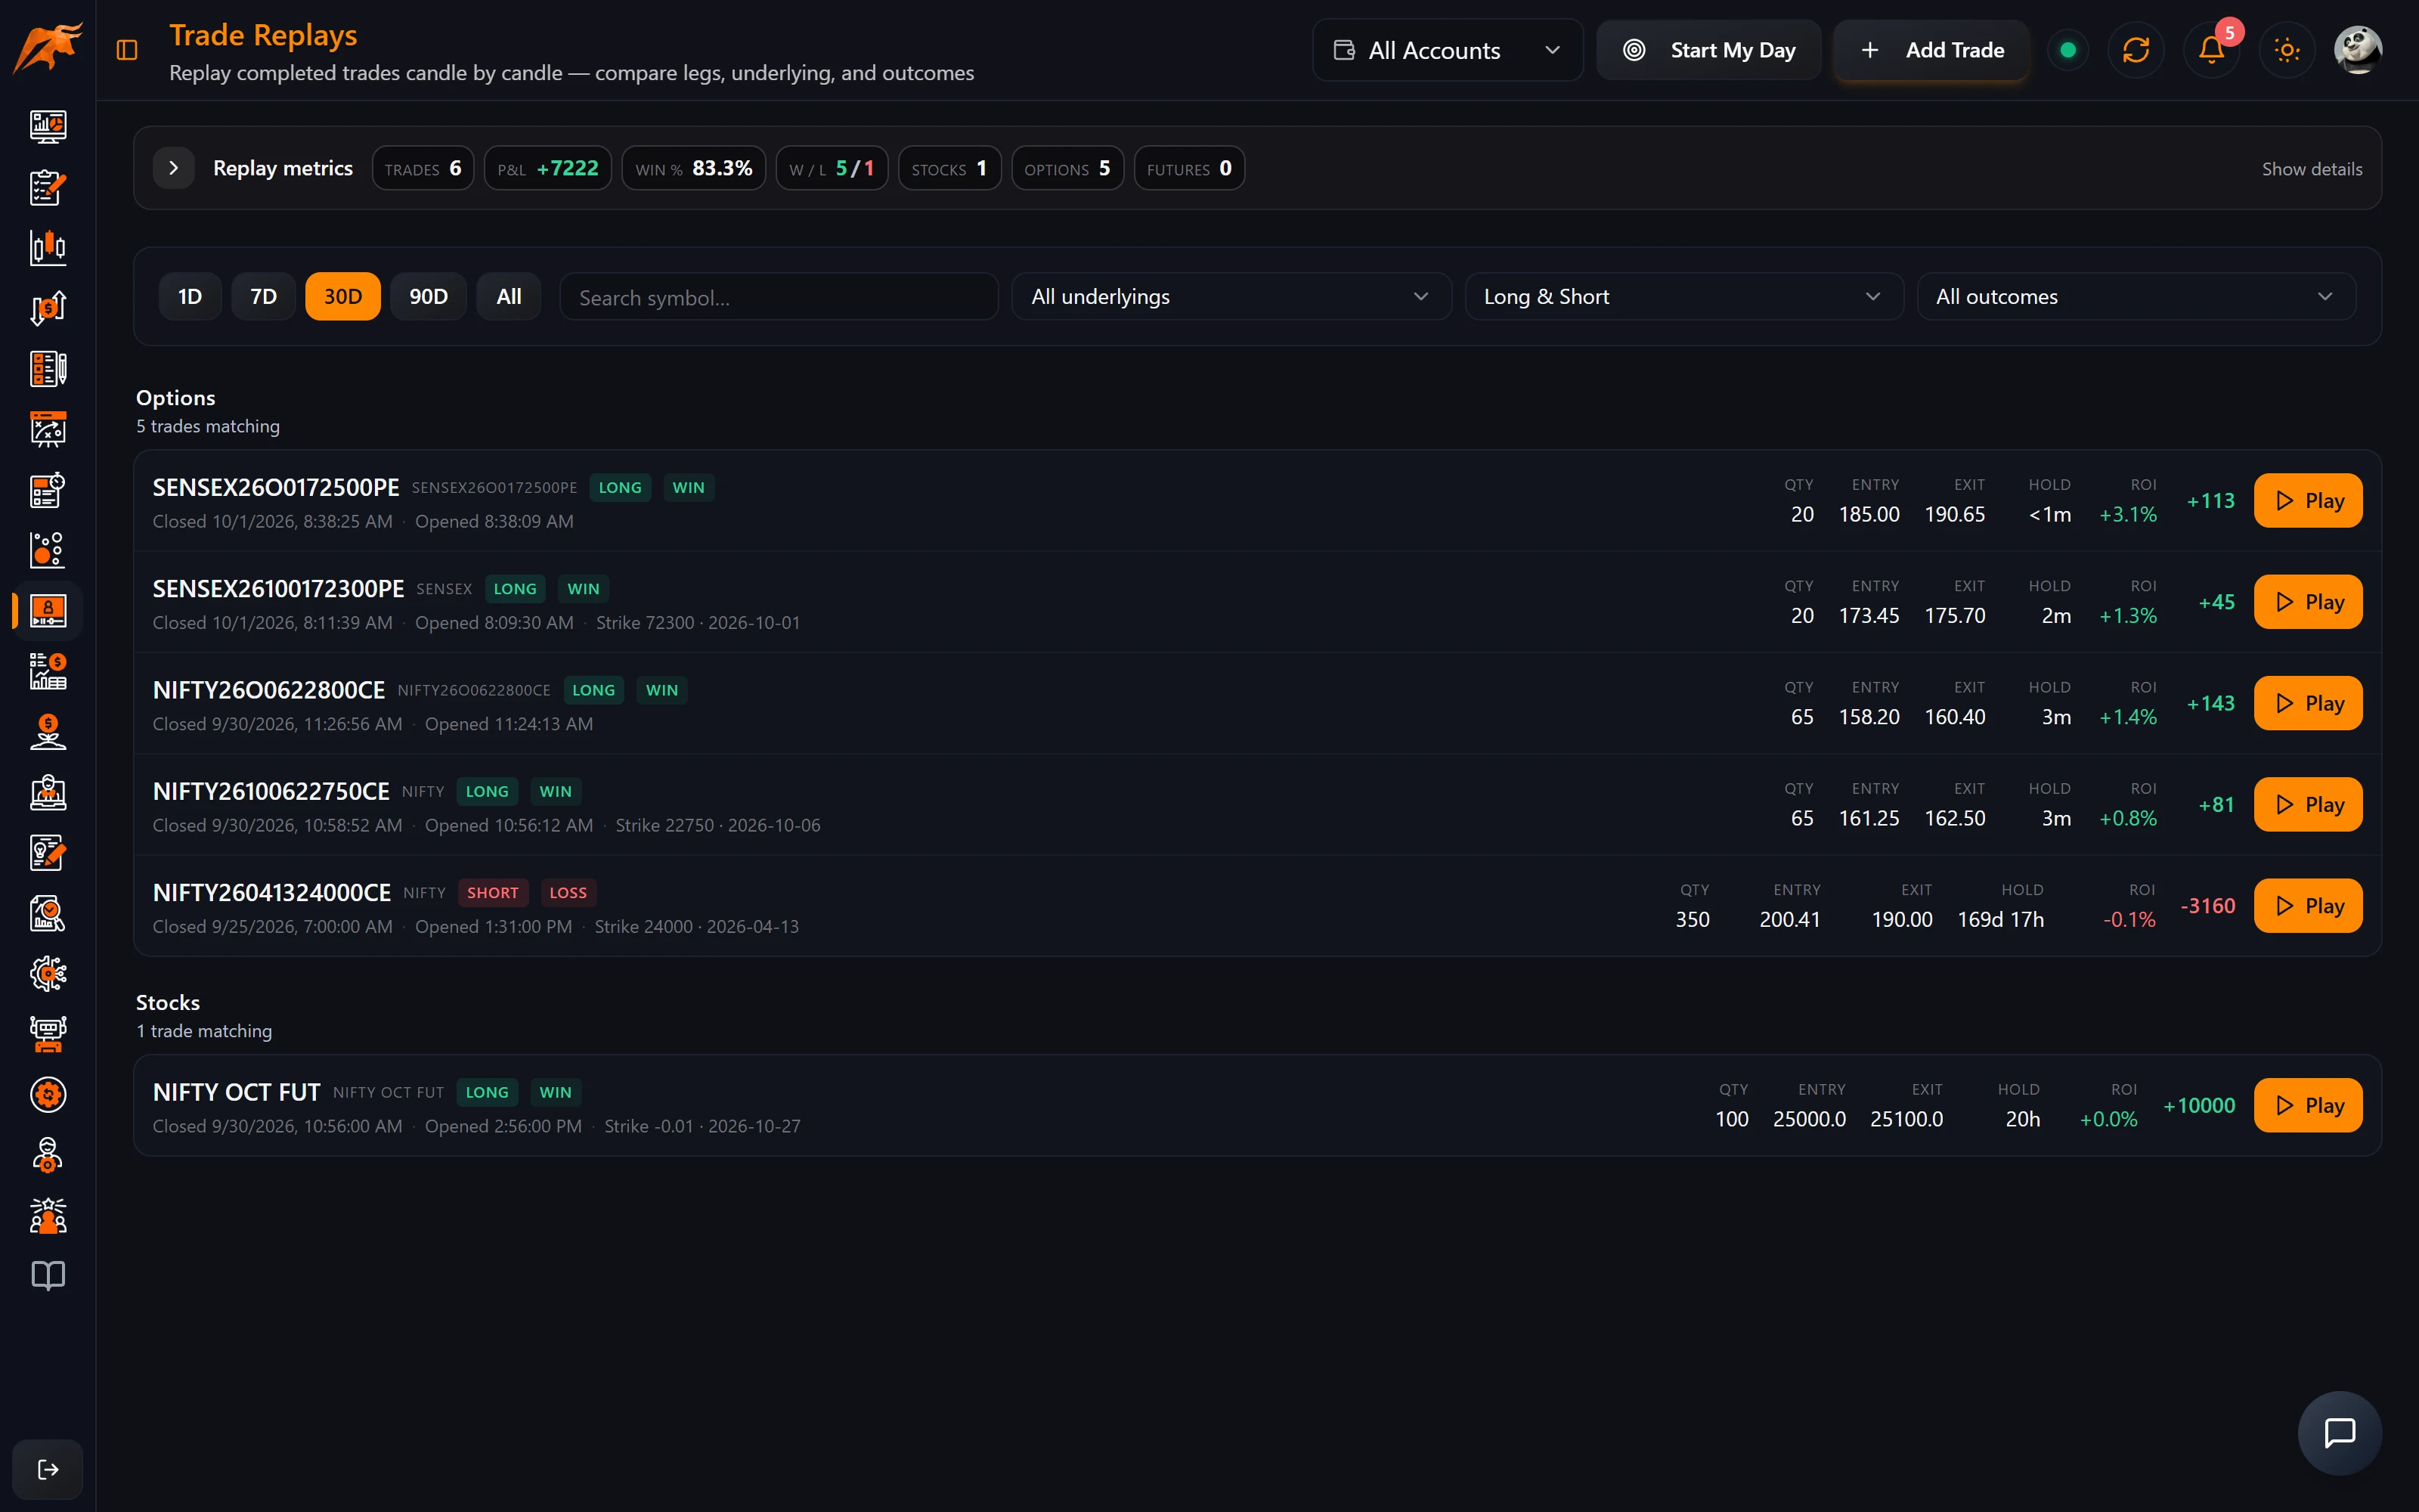Play the SENSEX26100172300PE trade replay
Viewport: 2419px width, 1512px height.
2308,602
